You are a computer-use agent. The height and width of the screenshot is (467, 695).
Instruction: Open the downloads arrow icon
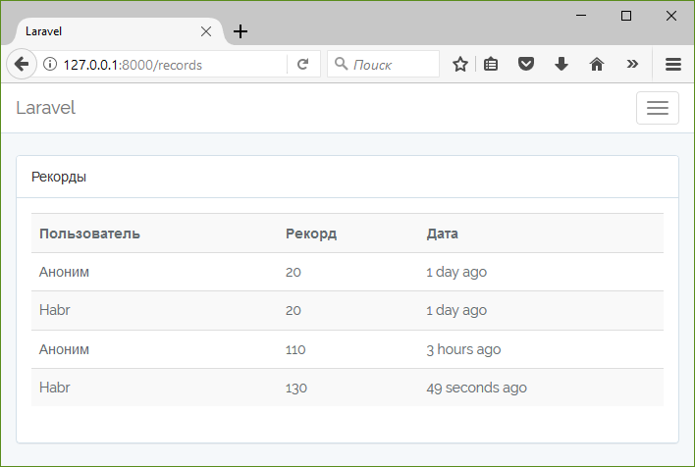click(561, 65)
